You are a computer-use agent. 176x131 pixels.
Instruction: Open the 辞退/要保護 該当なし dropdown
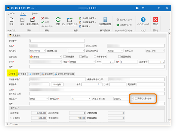coord(132,99)
